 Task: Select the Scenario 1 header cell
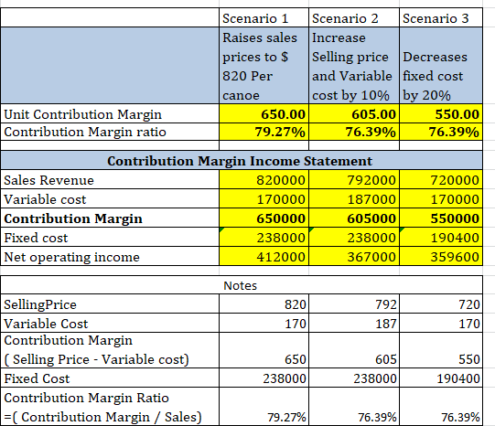pyautogui.click(x=264, y=18)
